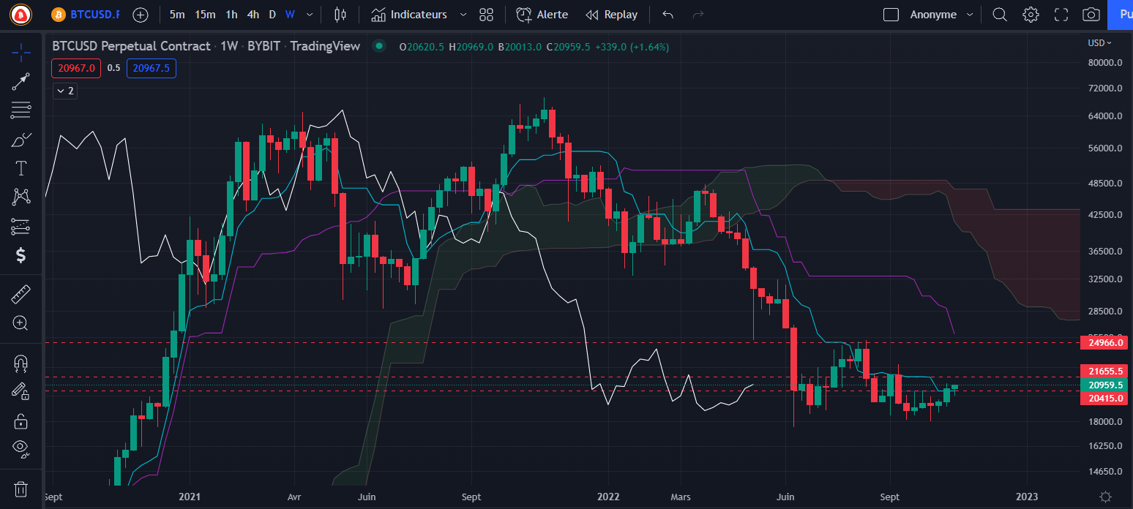Select the Trend Line drawing tool
Screen dimensions: 1133x509
click(x=20, y=81)
